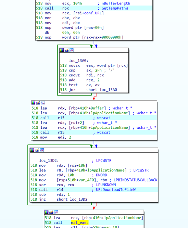Open node color picker on loc_13A0 block
188x228 pixels.
62,50
